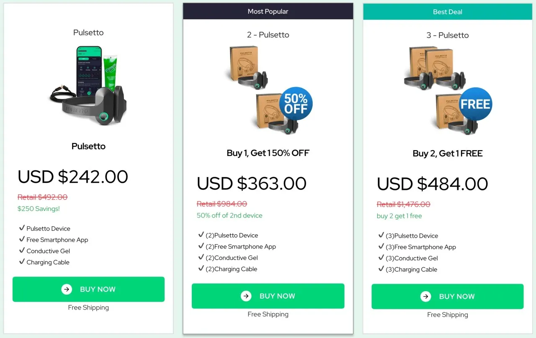
Task: Click the arrow icon in the Most Popular card's button
Action: point(246,296)
